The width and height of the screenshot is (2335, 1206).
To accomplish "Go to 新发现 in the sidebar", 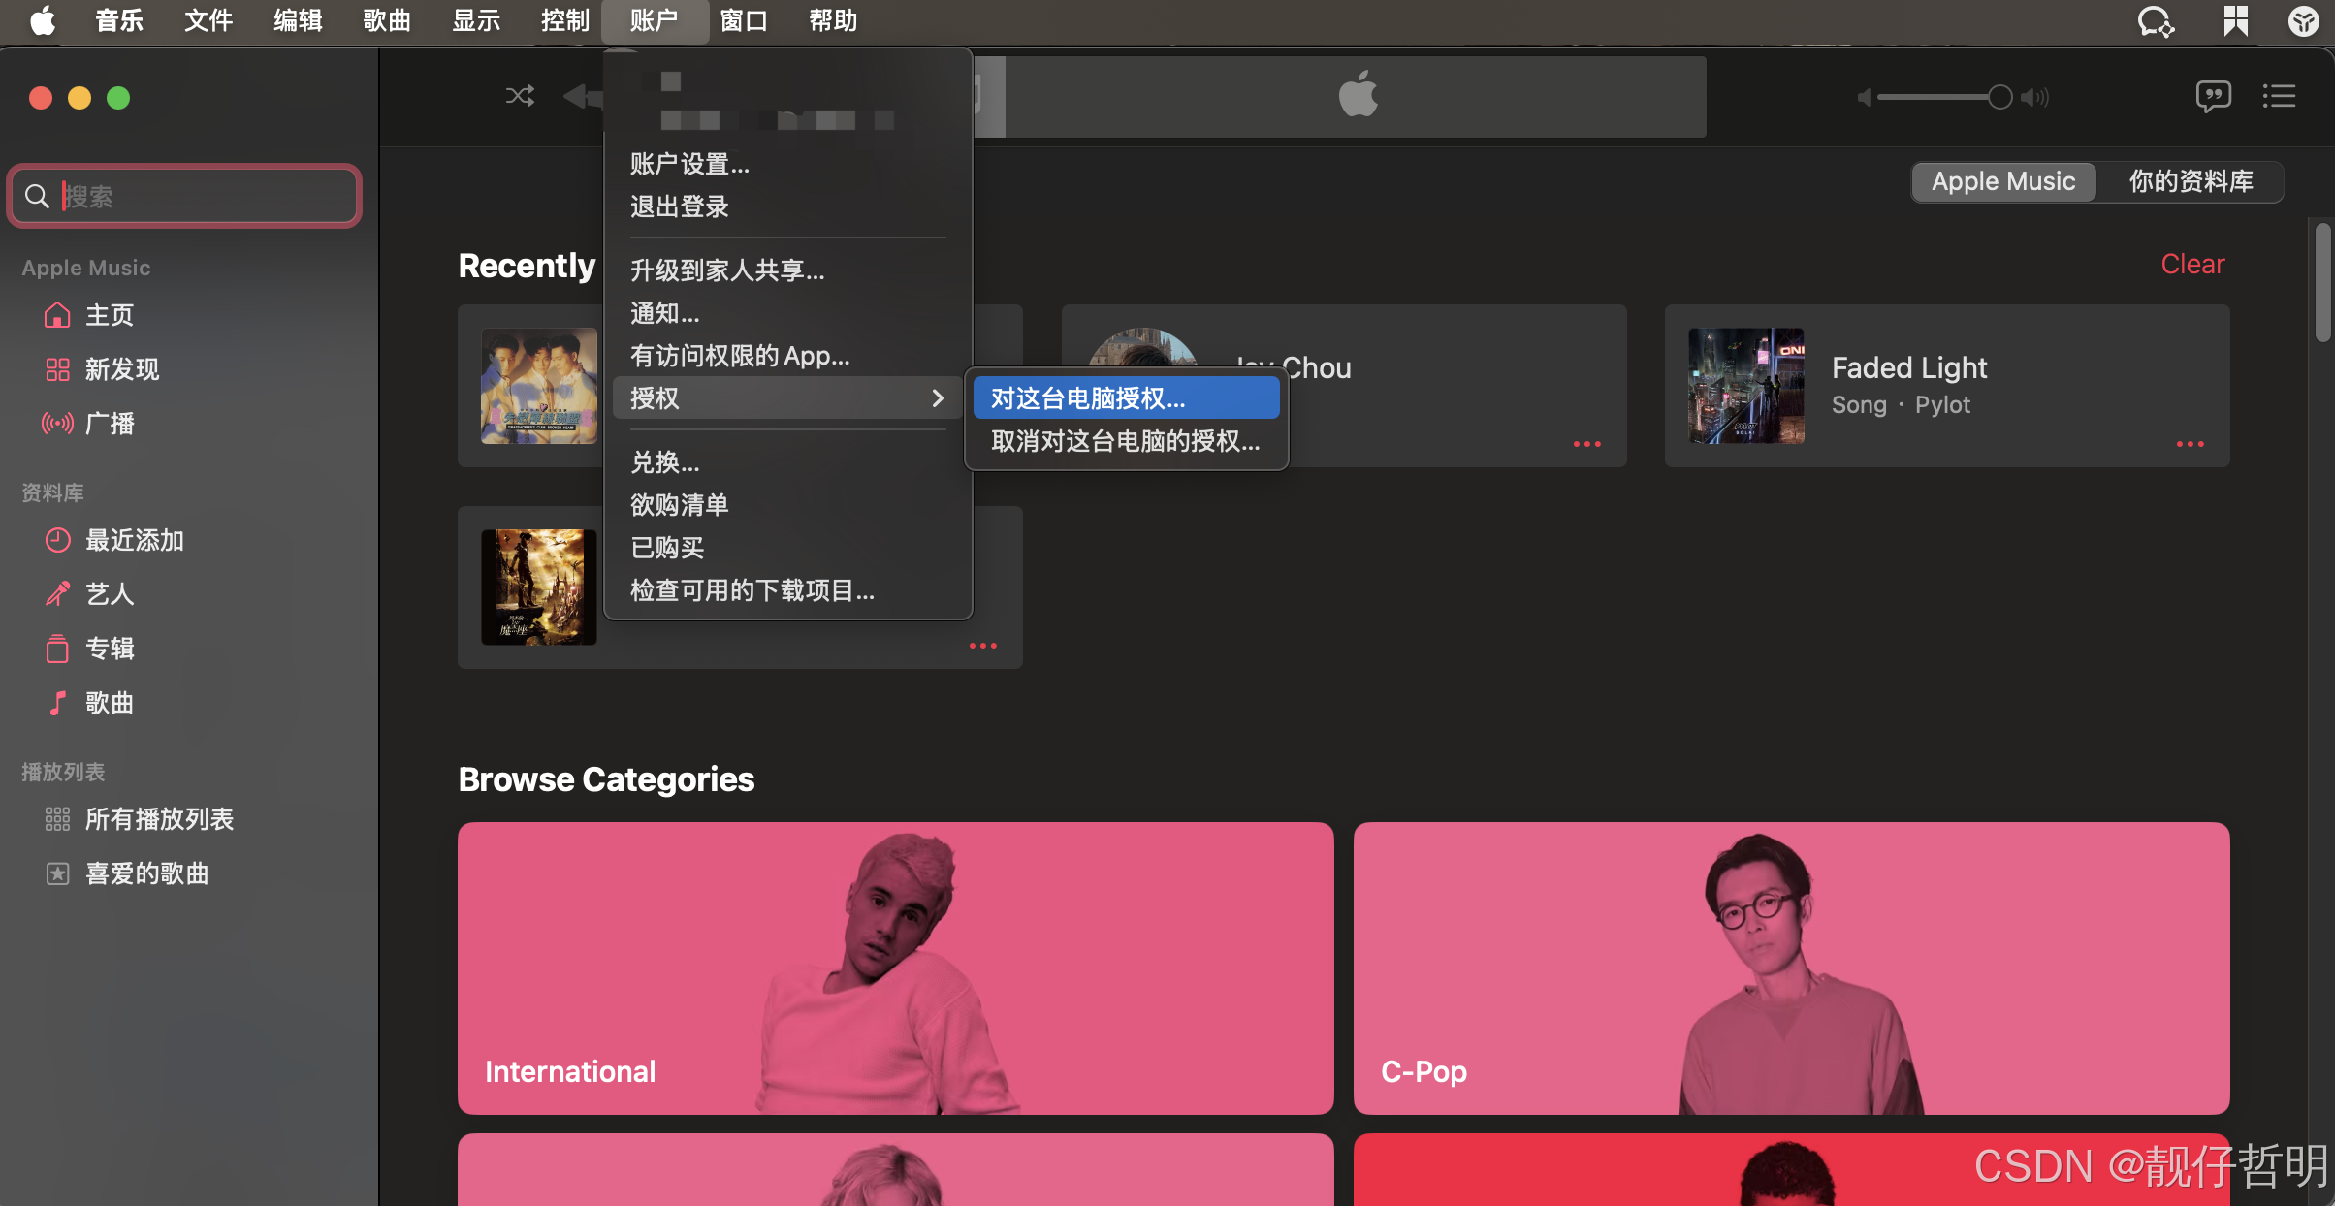I will (x=121, y=369).
